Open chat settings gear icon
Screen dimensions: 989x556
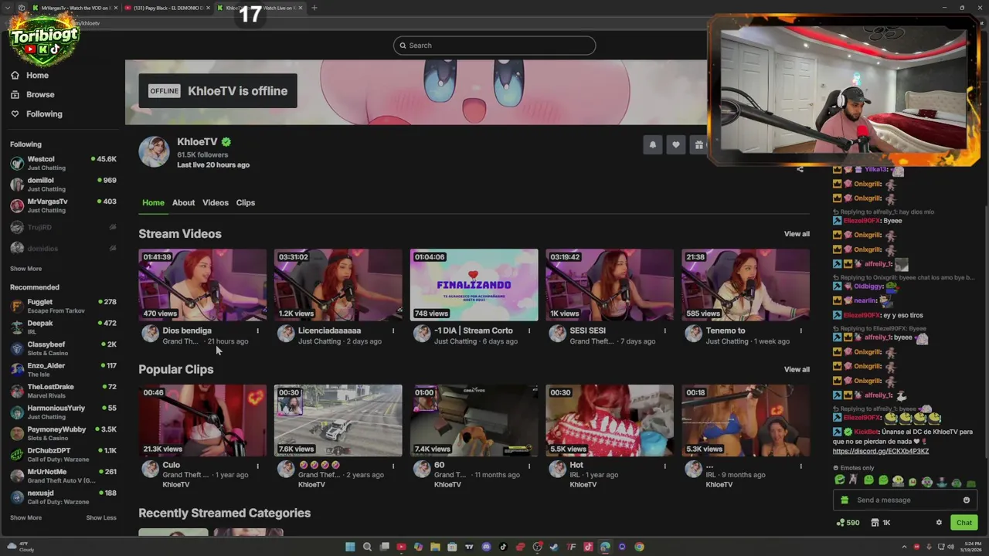[939, 523]
